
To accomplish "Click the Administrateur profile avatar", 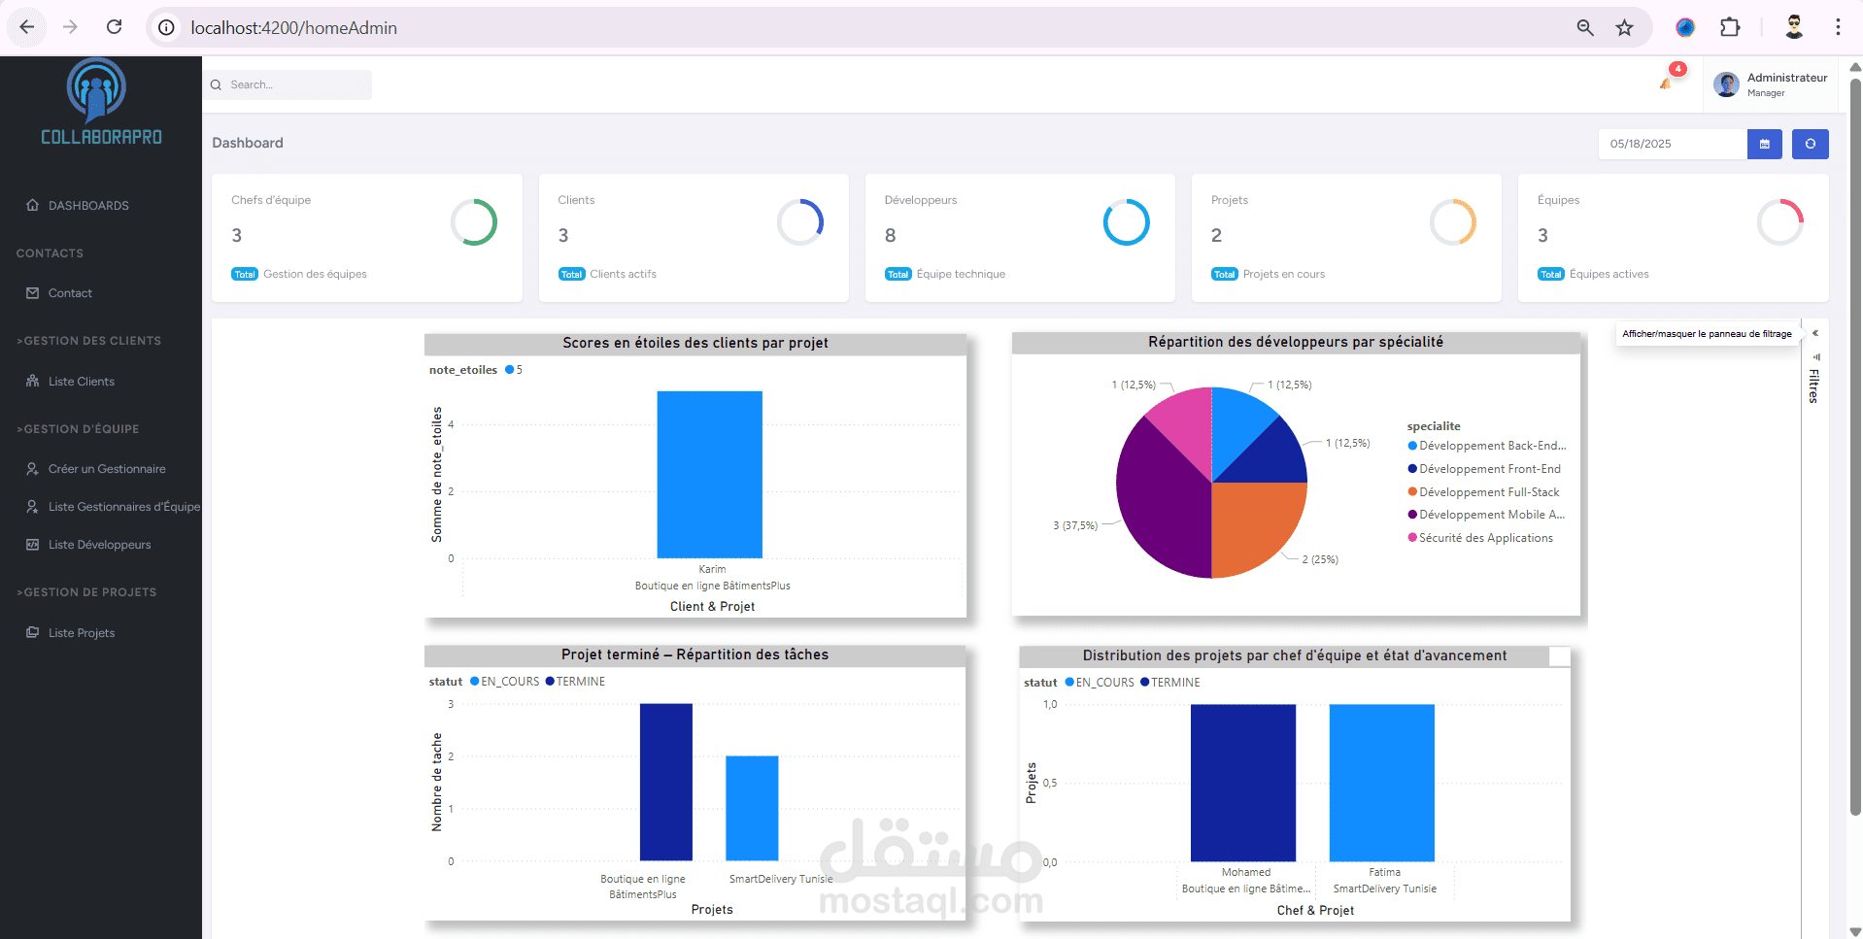I will click(1726, 84).
